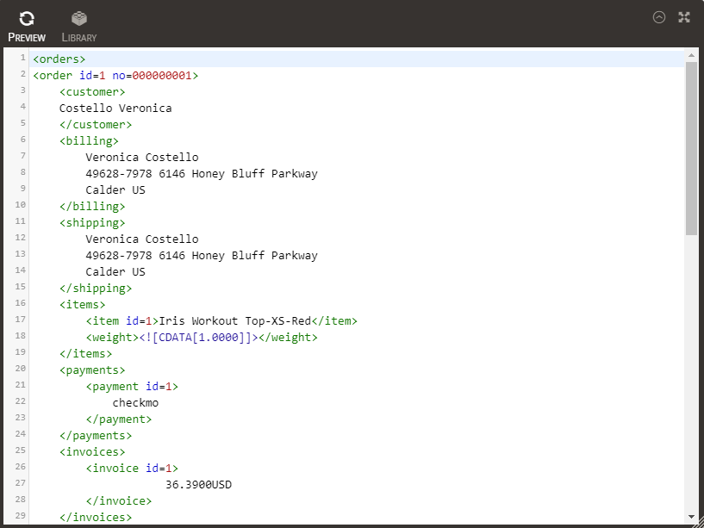Click the opening <billing> tag

[x=89, y=141]
